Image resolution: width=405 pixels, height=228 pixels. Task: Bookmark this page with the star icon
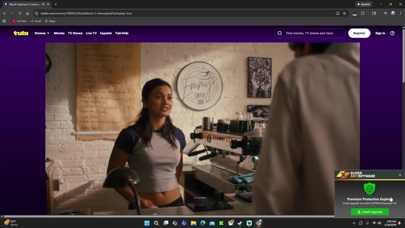click(345, 13)
